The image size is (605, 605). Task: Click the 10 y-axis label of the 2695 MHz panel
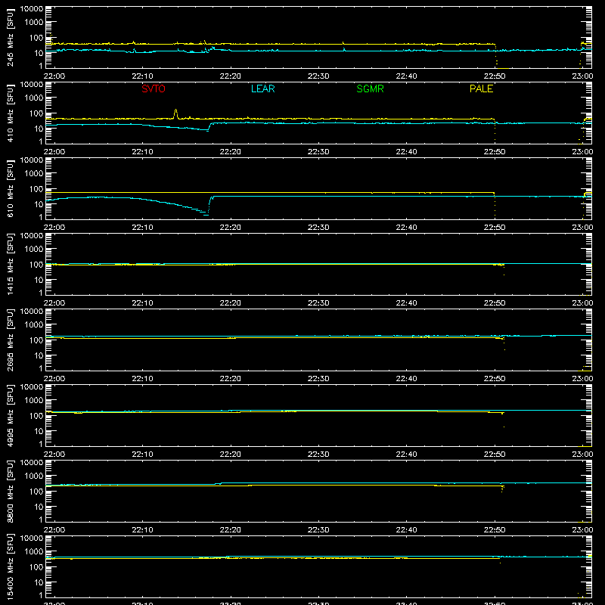coord(39,355)
